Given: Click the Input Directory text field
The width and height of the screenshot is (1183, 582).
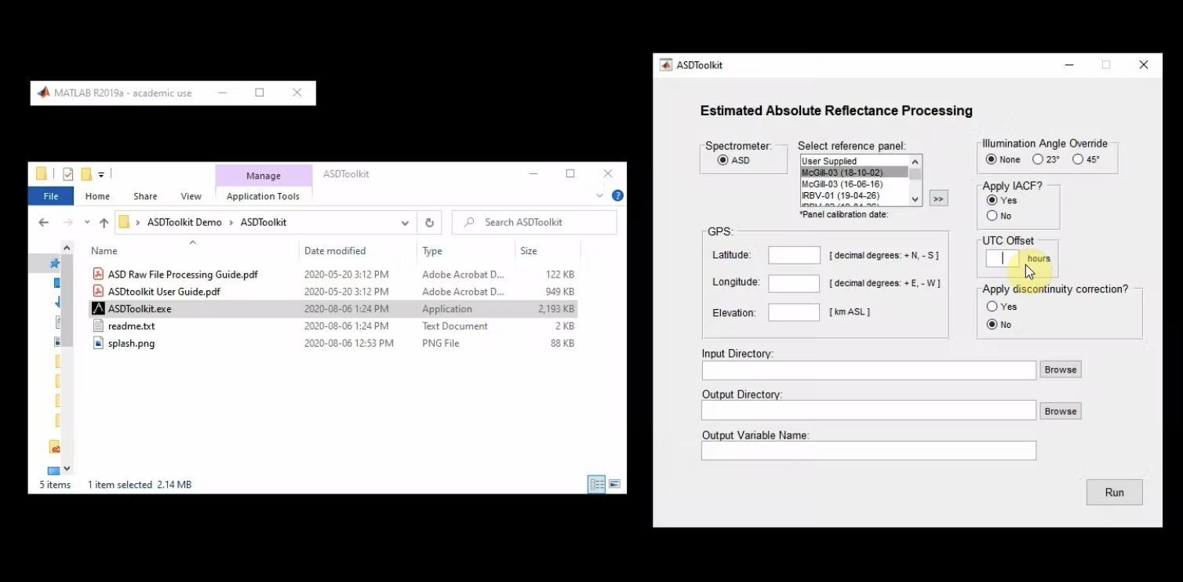Looking at the screenshot, I should (x=869, y=370).
